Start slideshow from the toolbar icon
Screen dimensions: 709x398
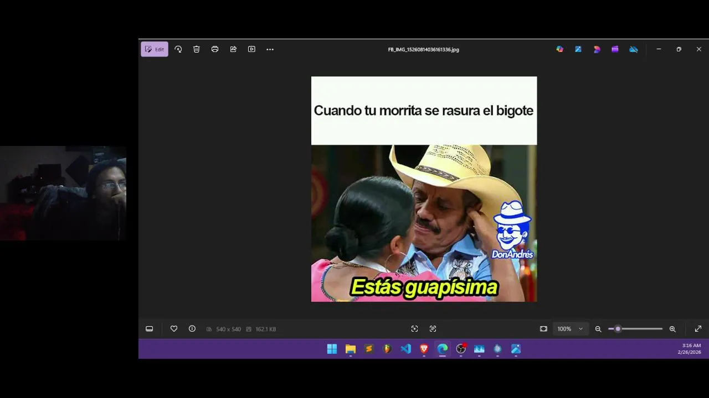point(251,49)
